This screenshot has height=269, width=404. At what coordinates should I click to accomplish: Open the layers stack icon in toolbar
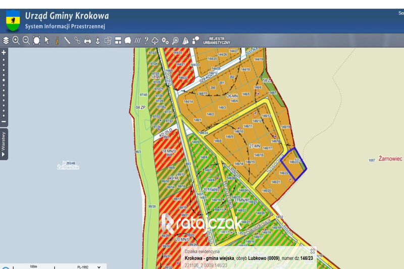[x=6, y=40]
